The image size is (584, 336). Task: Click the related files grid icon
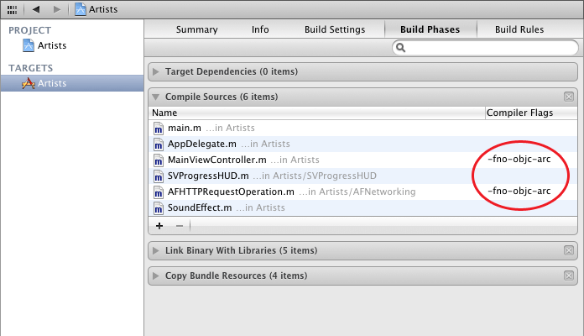[x=12, y=9]
